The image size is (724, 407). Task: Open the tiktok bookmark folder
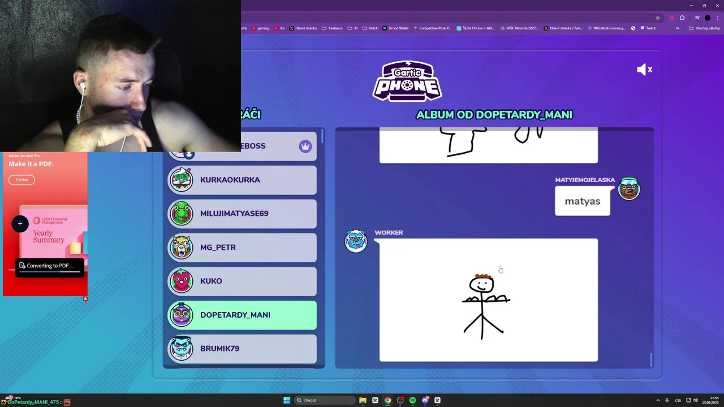click(370, 28)
